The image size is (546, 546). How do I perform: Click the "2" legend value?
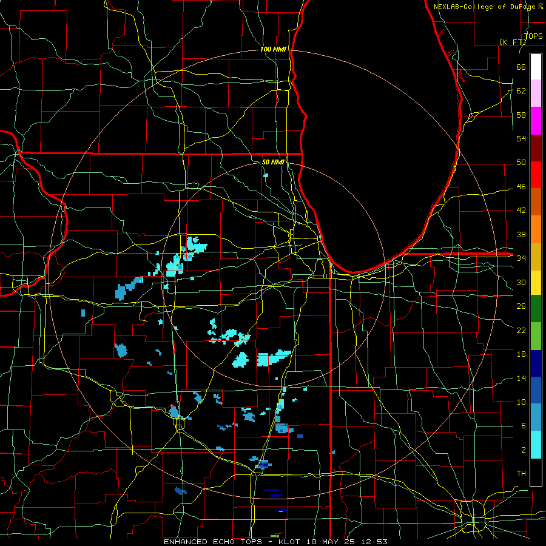[x=524, y=450]
